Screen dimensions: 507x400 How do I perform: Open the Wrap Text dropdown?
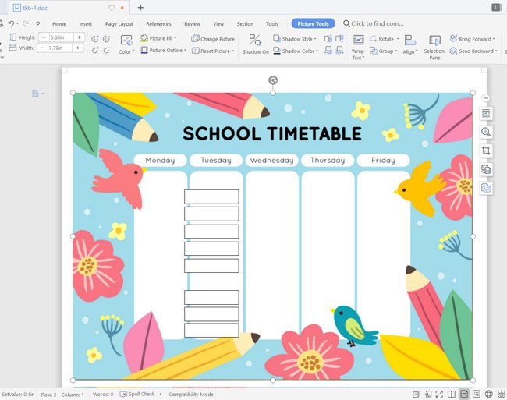[x=358, y=47]
